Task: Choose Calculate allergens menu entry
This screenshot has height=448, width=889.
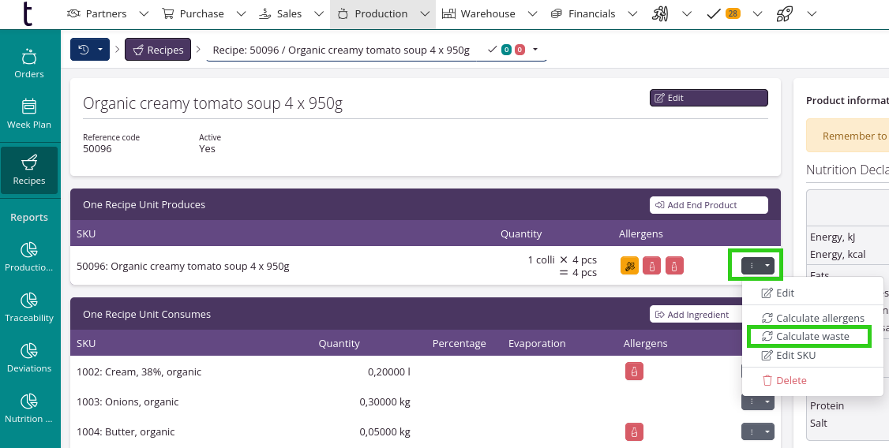Action: 812,318
